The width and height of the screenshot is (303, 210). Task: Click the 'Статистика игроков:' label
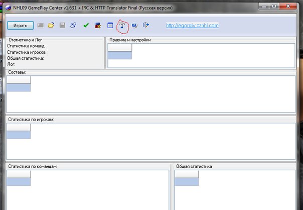click(x=27, y=52)
